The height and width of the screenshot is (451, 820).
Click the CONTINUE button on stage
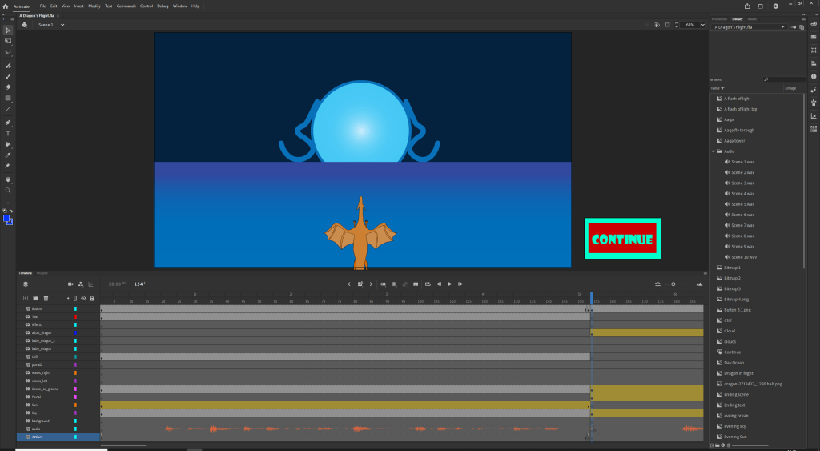pyautogui.click(x=622, y=239)
